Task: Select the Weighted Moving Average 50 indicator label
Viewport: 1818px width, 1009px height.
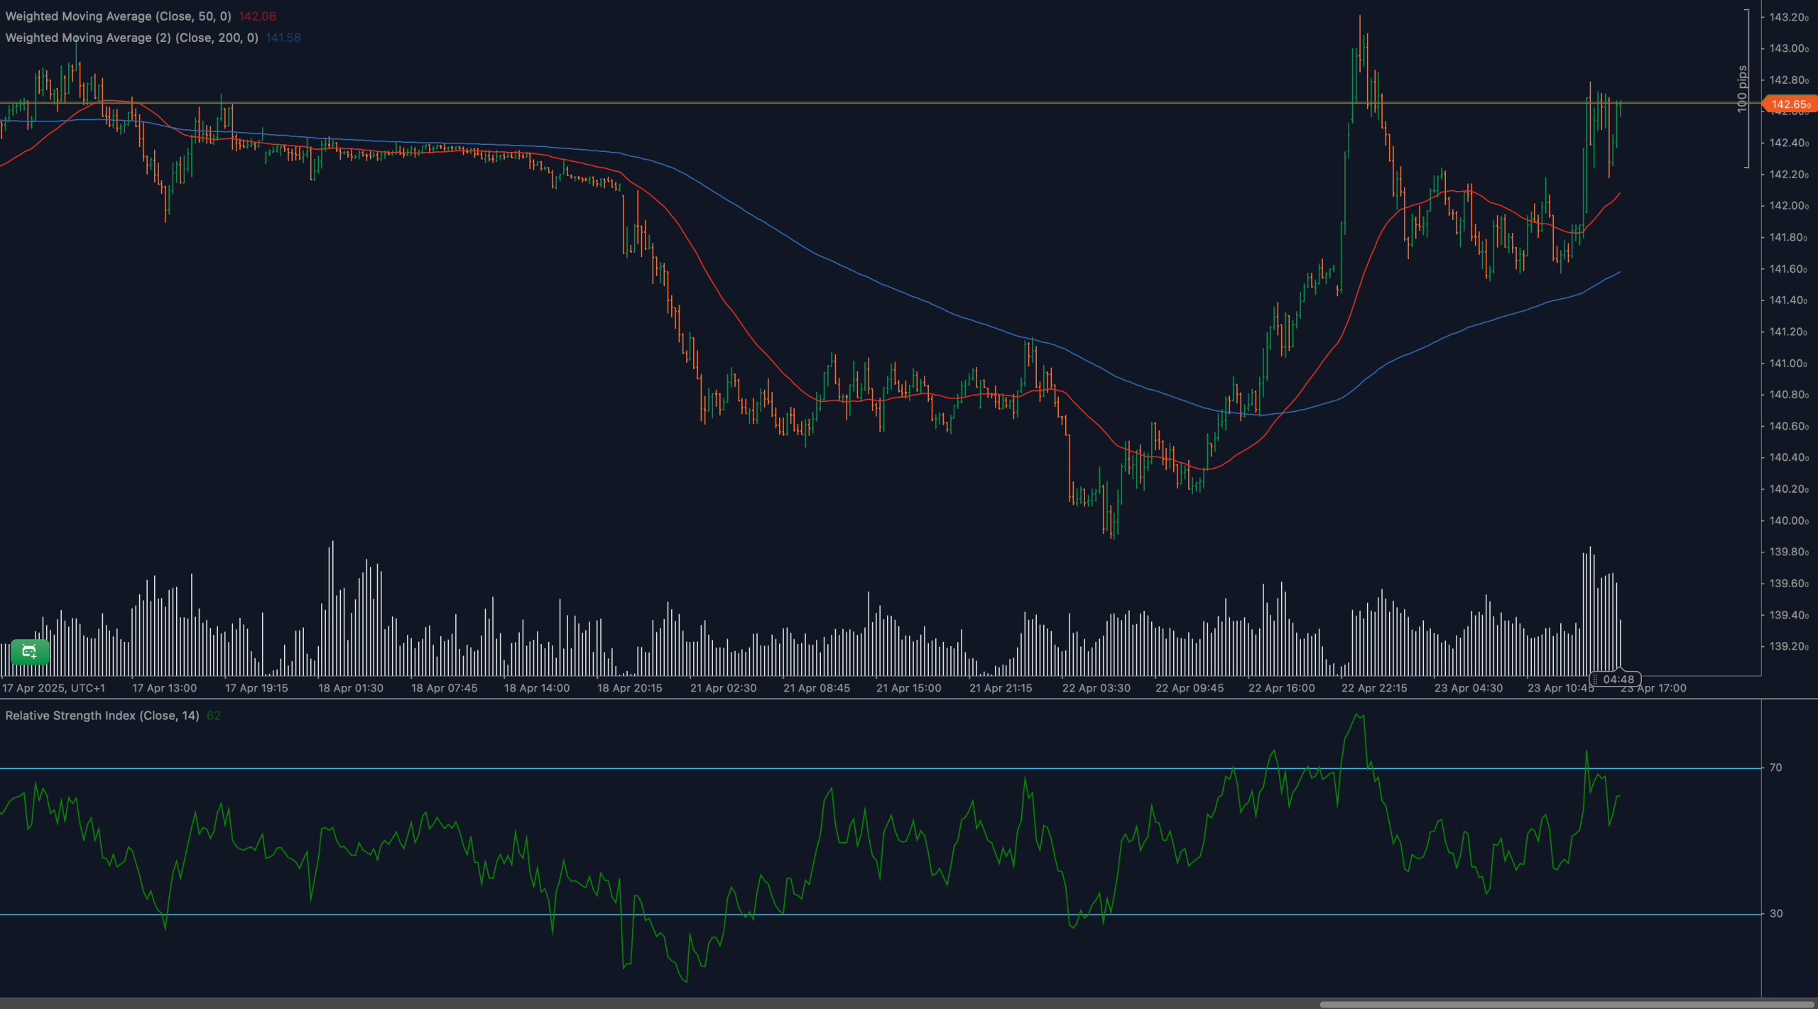Action: click(x=118, y=16)
